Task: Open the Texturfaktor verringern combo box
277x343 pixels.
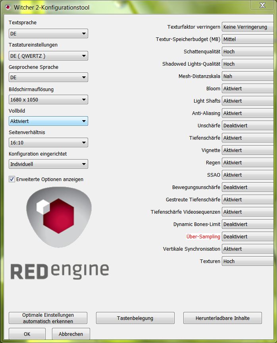Action: coord(248,27)
